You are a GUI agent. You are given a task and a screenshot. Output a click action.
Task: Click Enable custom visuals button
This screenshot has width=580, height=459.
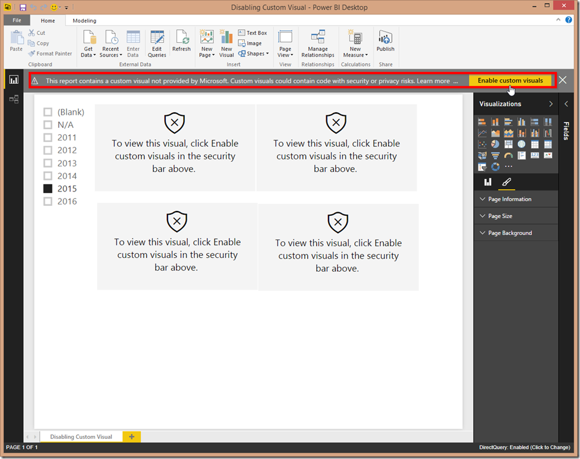point(510,80)
